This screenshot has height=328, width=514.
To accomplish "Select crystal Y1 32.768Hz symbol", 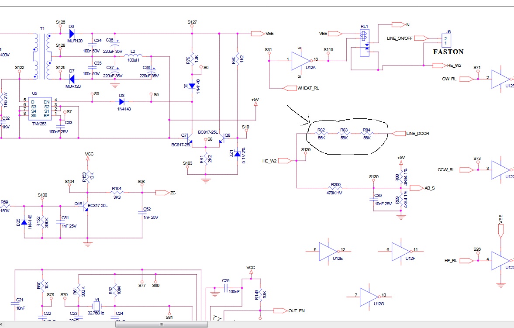I will point(97,306).
